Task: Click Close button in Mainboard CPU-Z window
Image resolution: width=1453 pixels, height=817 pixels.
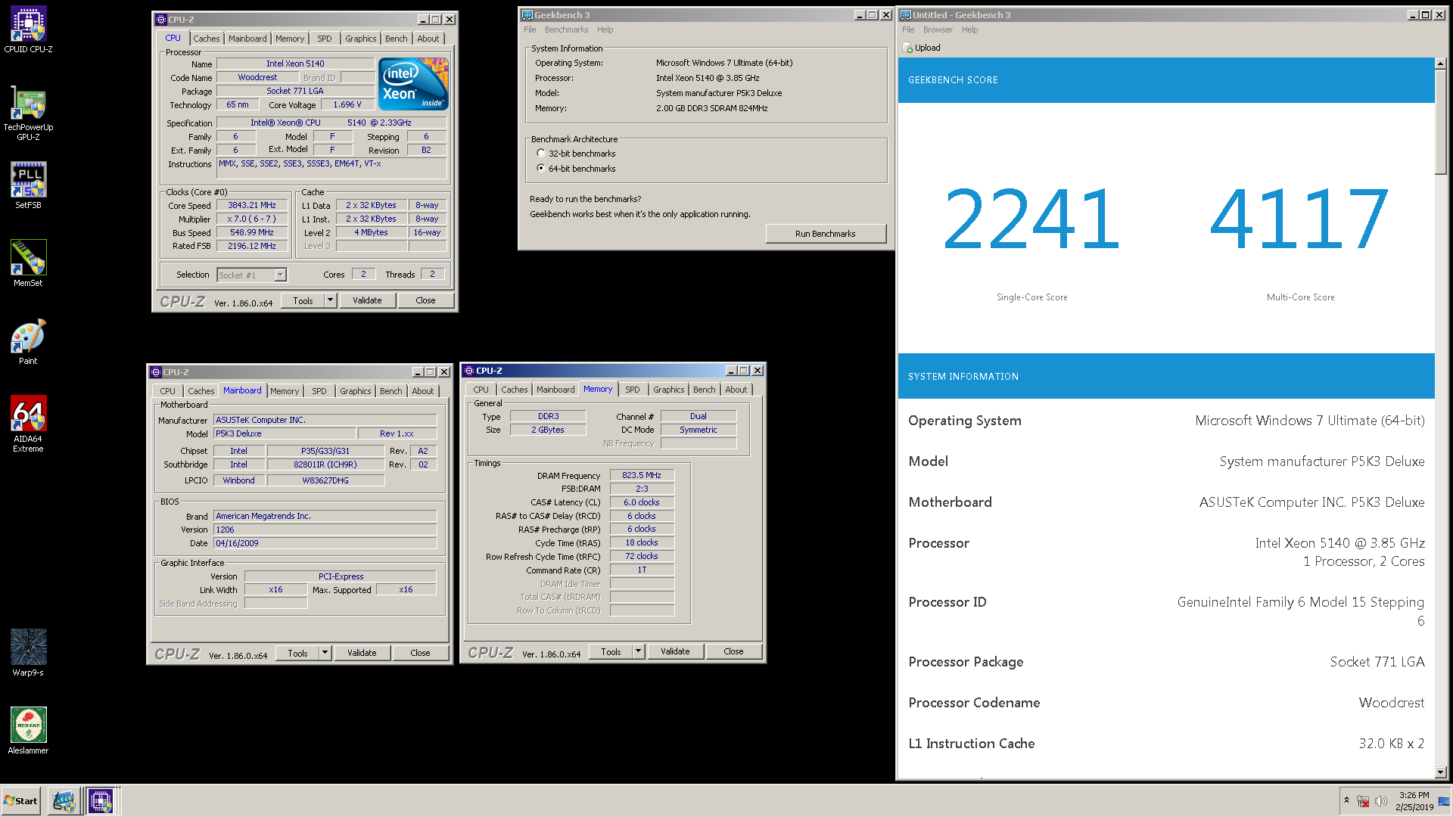Action: pos(420,653)
